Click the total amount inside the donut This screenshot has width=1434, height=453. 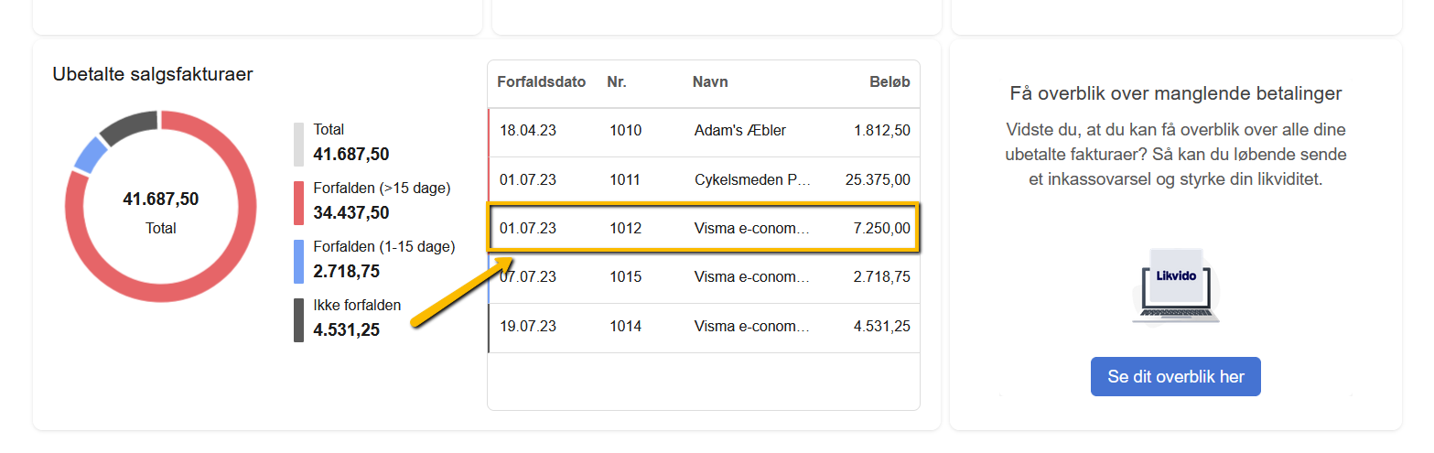click(160, 200)
